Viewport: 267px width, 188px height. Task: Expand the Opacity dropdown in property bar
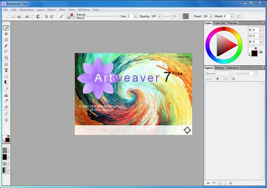tap(159, 16)
